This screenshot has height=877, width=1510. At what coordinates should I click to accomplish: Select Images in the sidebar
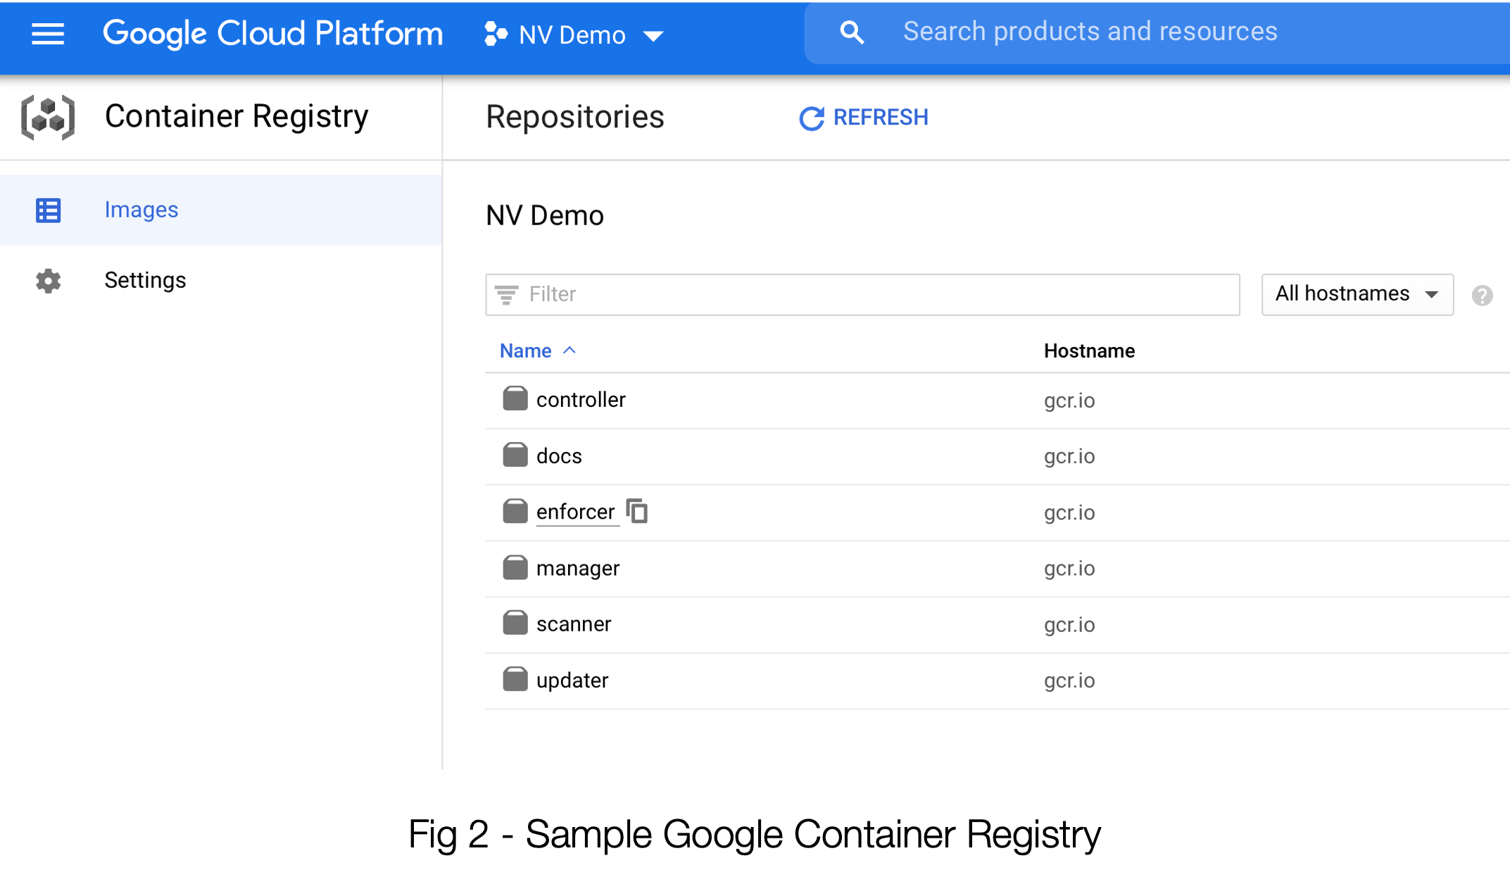[x=141, y=210]
